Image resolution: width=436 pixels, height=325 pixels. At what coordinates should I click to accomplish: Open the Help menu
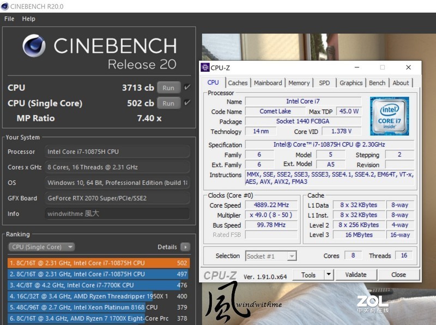tap(28, 18)
